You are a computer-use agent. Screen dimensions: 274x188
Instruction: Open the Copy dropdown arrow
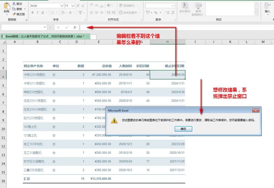(x=25, y=9)
